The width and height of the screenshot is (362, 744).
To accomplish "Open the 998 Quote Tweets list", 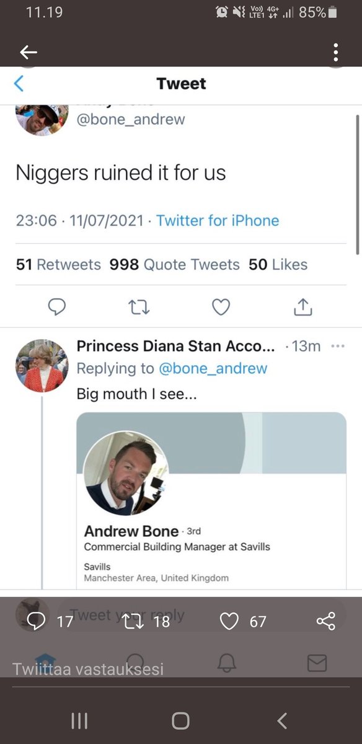I will [175, 265].
